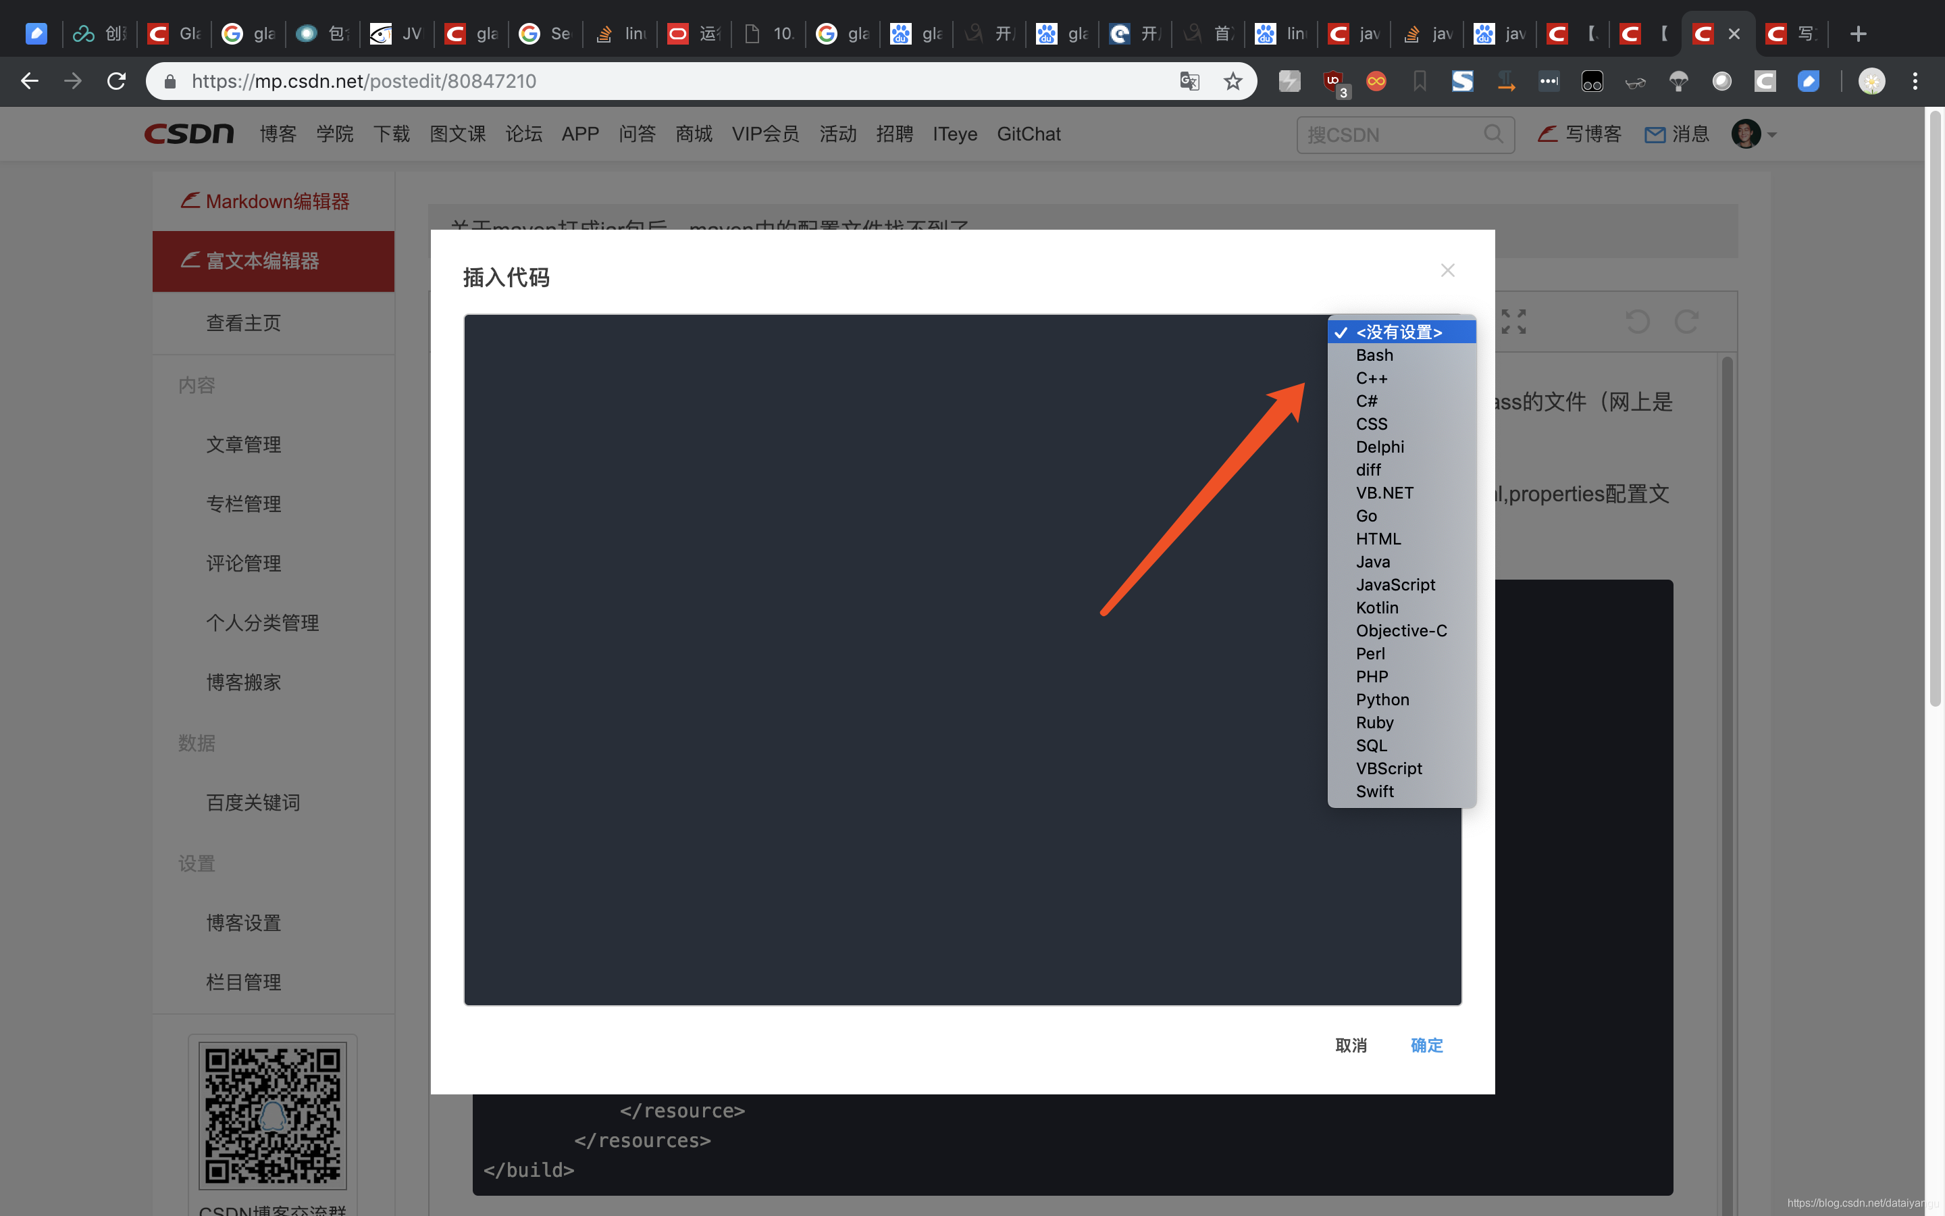Close the 插入代码 dialog
This screenshot has width=1945, height=1216.
[1447, 270]
